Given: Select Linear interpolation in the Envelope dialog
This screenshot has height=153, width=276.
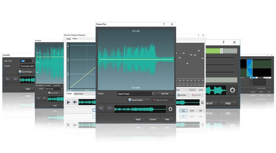Looking at the screenshot, I should pyautogui.click(x=48, y=86).
